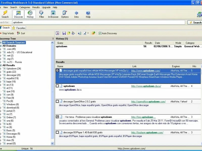Open the View menu
202x151 pixels.
[5, 7]
